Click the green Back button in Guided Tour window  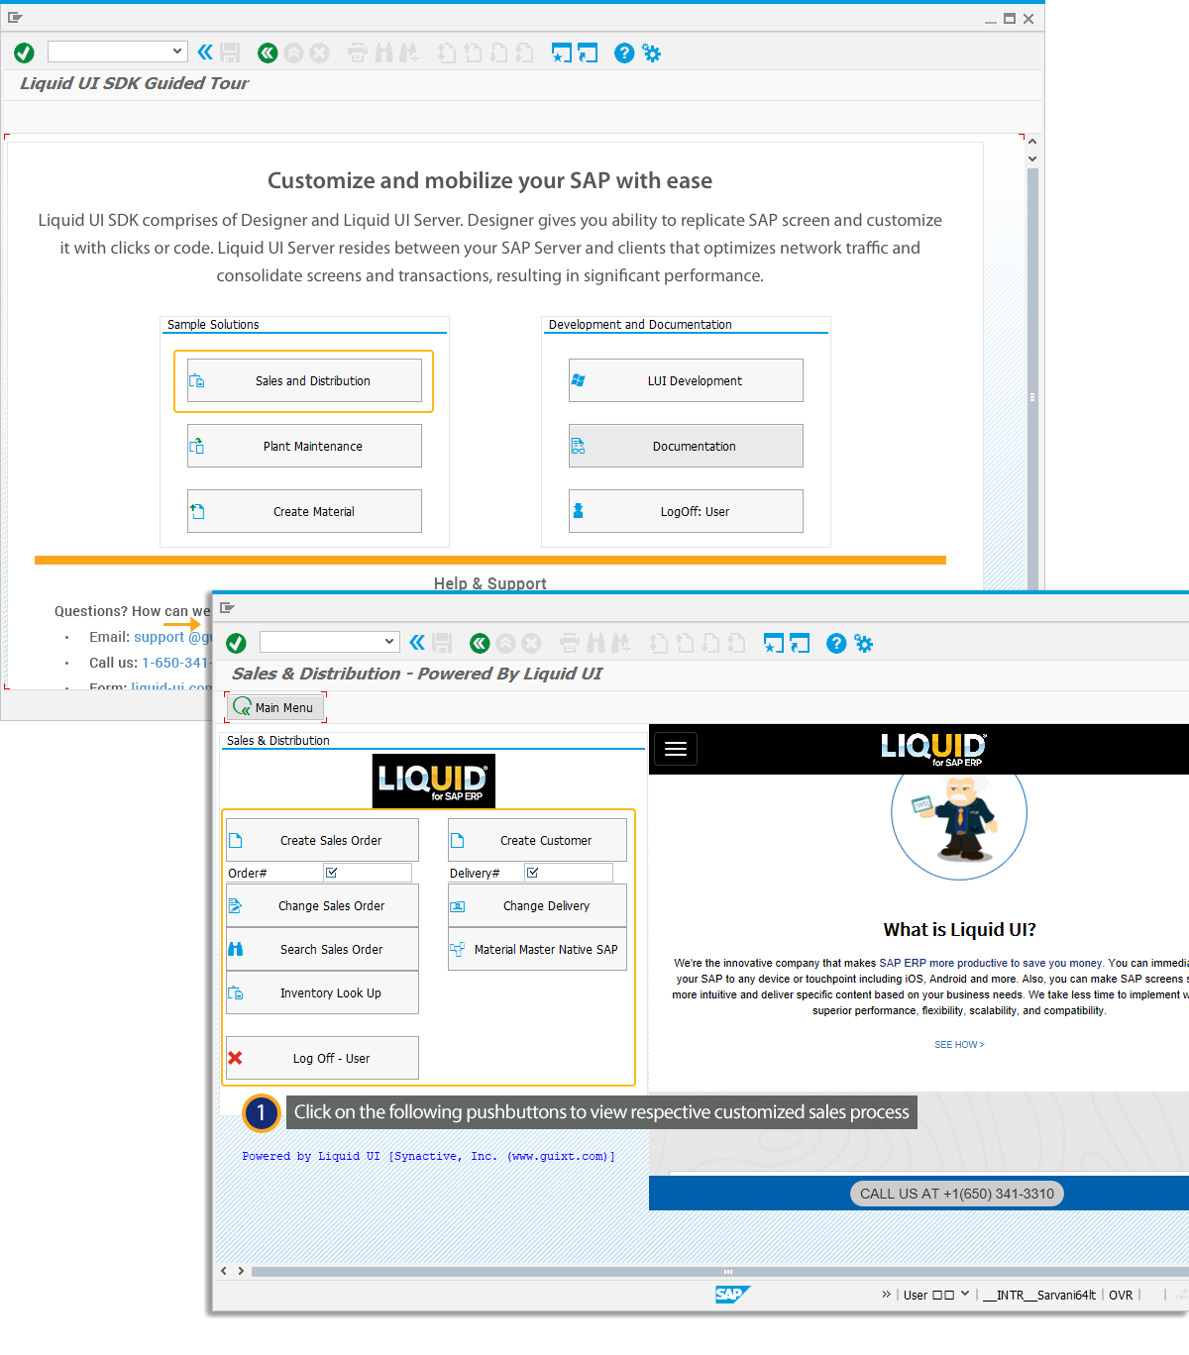(x=268, y=52)
